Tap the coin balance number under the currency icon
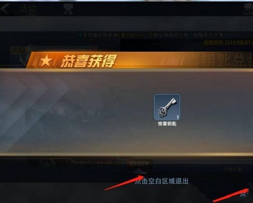The width and height of the screenshot is (253, 203). coord(248,13)
